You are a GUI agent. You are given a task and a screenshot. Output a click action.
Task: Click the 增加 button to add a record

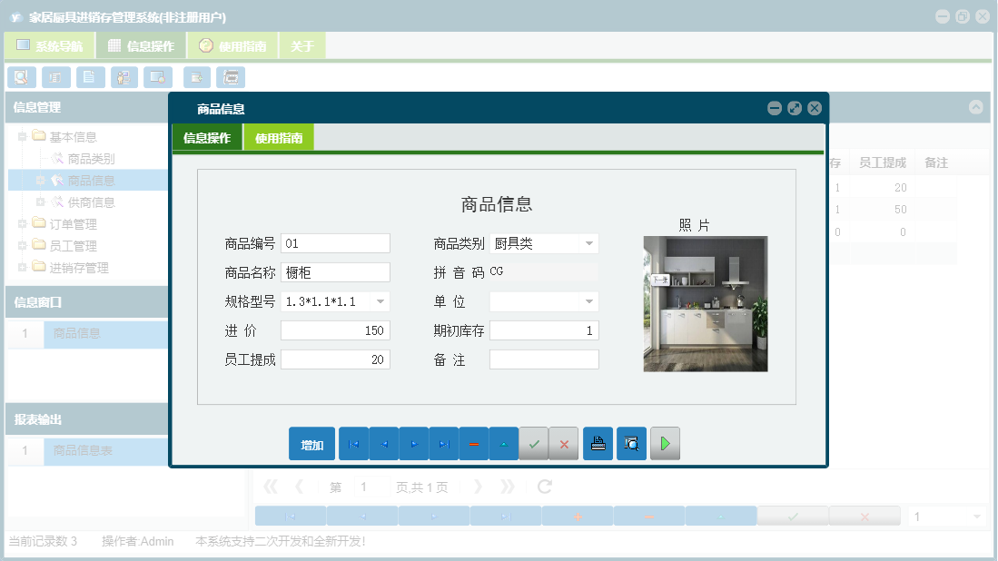pyautogui.click(x=311, y=443)
